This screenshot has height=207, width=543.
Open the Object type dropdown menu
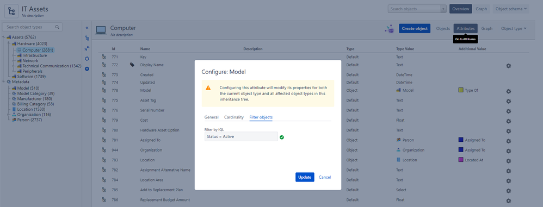point(514,28)
